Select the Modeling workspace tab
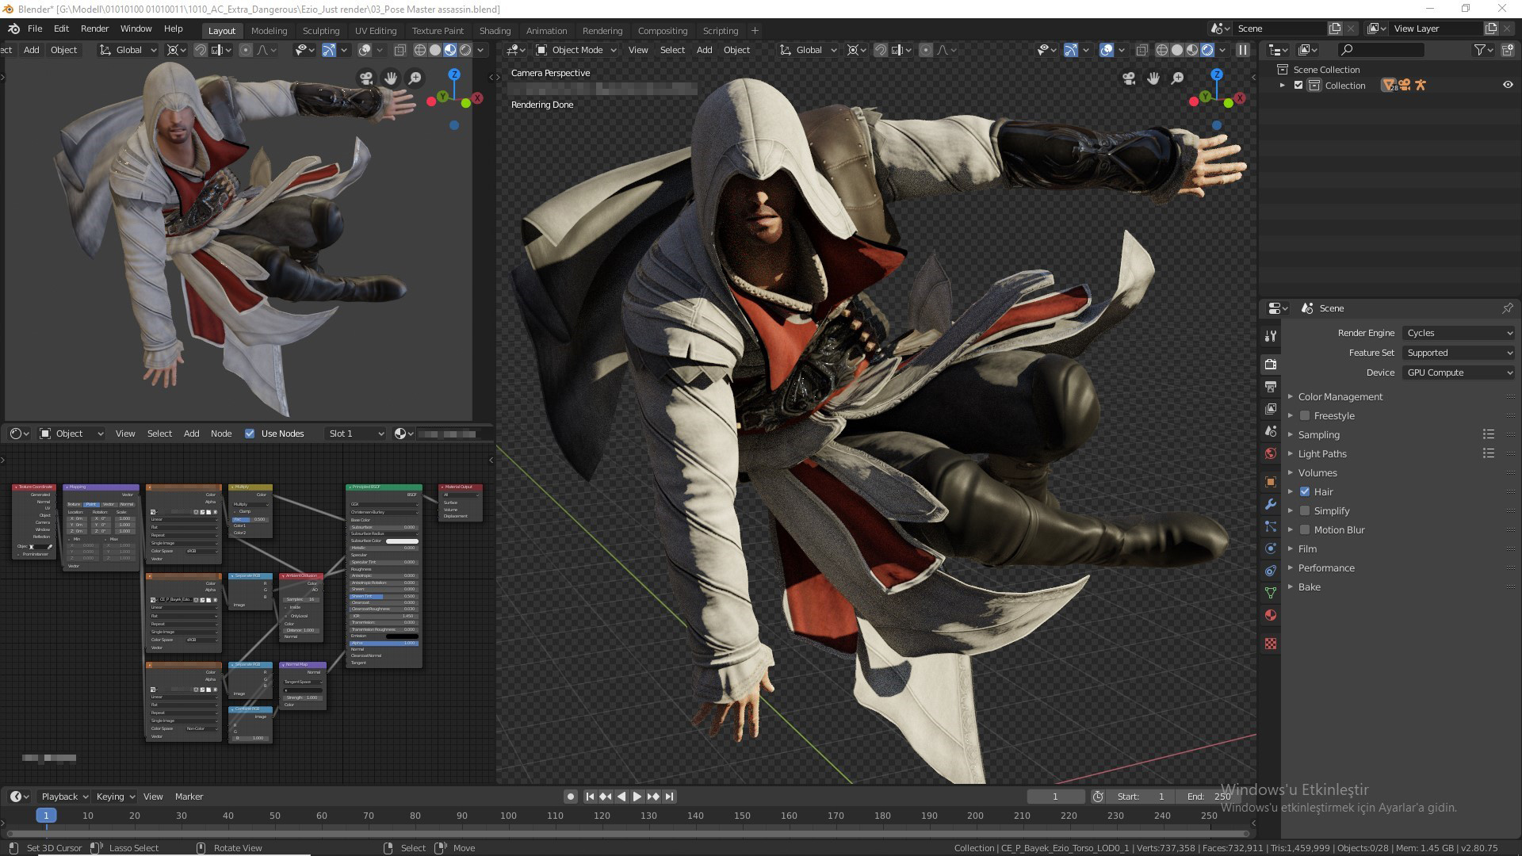This screenshot has width=1522, height=856. pos(268,29)
